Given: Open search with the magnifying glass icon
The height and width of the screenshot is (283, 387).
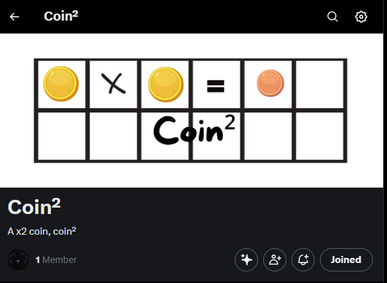Looking at the screenshot, I should pyautogui.click(x=333, y=17).
